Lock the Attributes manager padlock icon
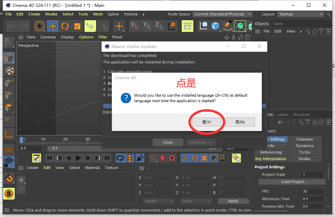The image size is (335, 217). [x=314, y=122]
